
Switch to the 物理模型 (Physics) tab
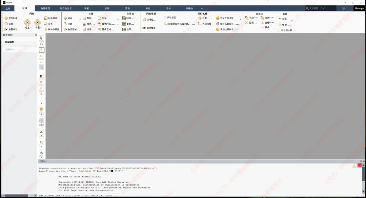pyautogui.click(x=45, y=8)
